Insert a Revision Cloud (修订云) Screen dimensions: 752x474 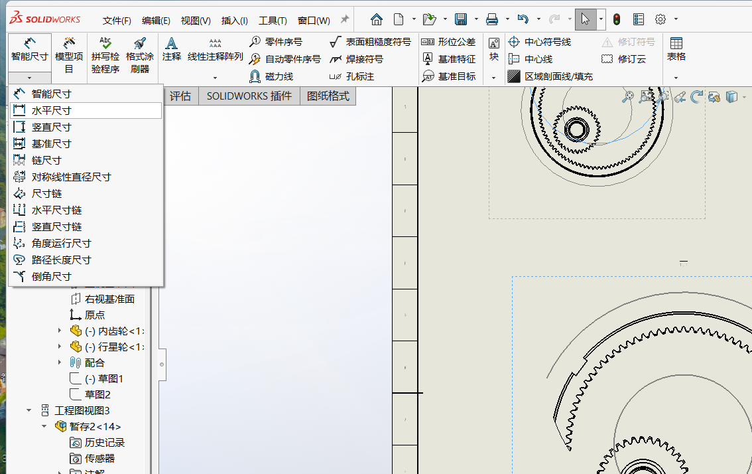click(623, 59)
